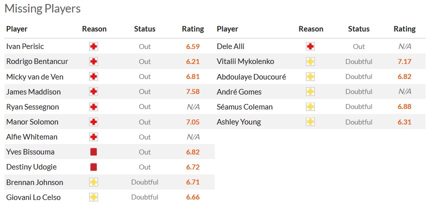Click the Manor Solomon player name
Screen dimensions: 426x206
coord(32,121)
